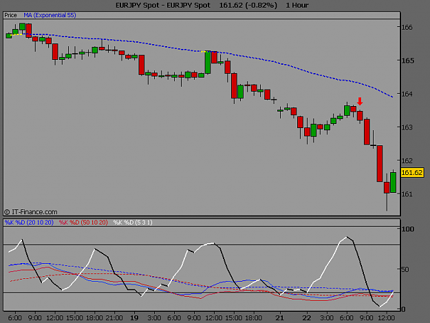Select the Price label in price panel
The image size is (430, 323).
point(10,15)
